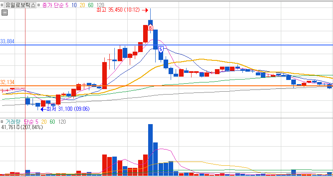This screenshot has width=333, height=177.
Task: Select the blue 10 moving average legend
Action: pos(74,5)
